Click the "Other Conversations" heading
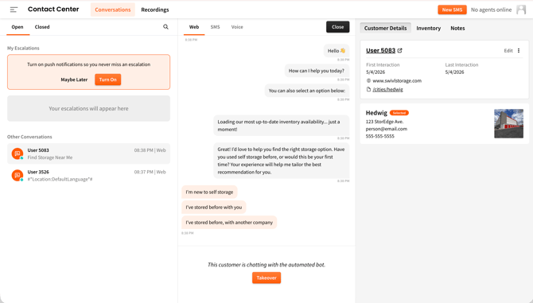Viewport: 533px width, 303px height. [x=29, y=137]
